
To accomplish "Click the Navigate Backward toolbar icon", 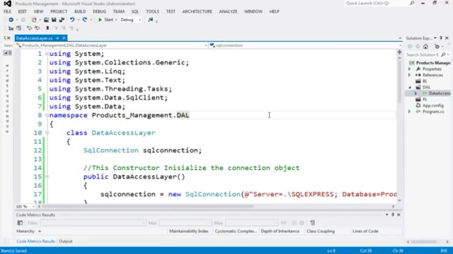I will 11,20.
